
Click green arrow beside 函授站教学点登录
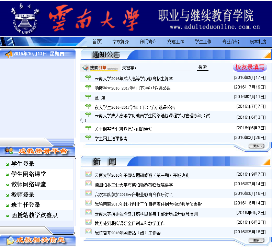tap(8, 216)
